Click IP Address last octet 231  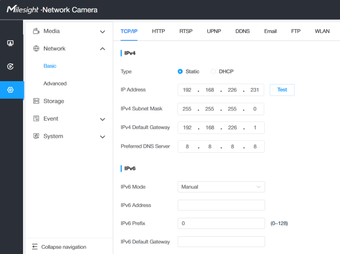click(255, 90)
